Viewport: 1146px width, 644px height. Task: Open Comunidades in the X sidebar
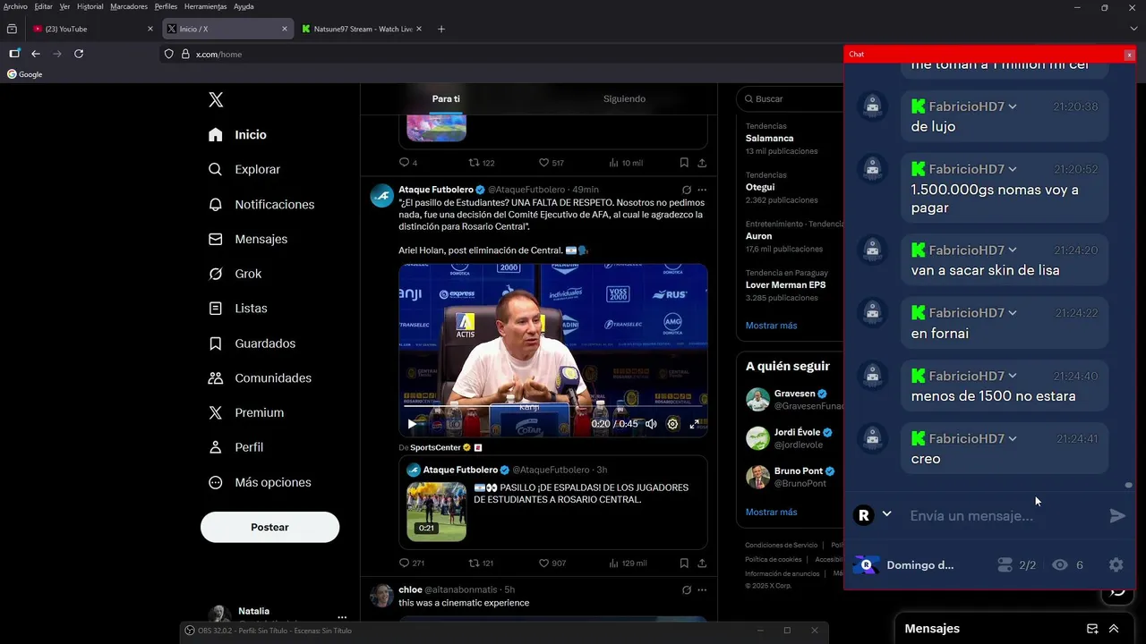260,377
